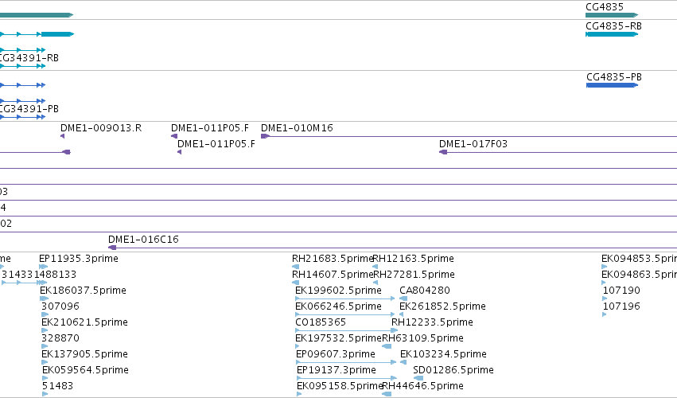The width and height of the screenshot is (677, 398).
Task: Click the CG4835-PB label
Action: pos(614,77)
